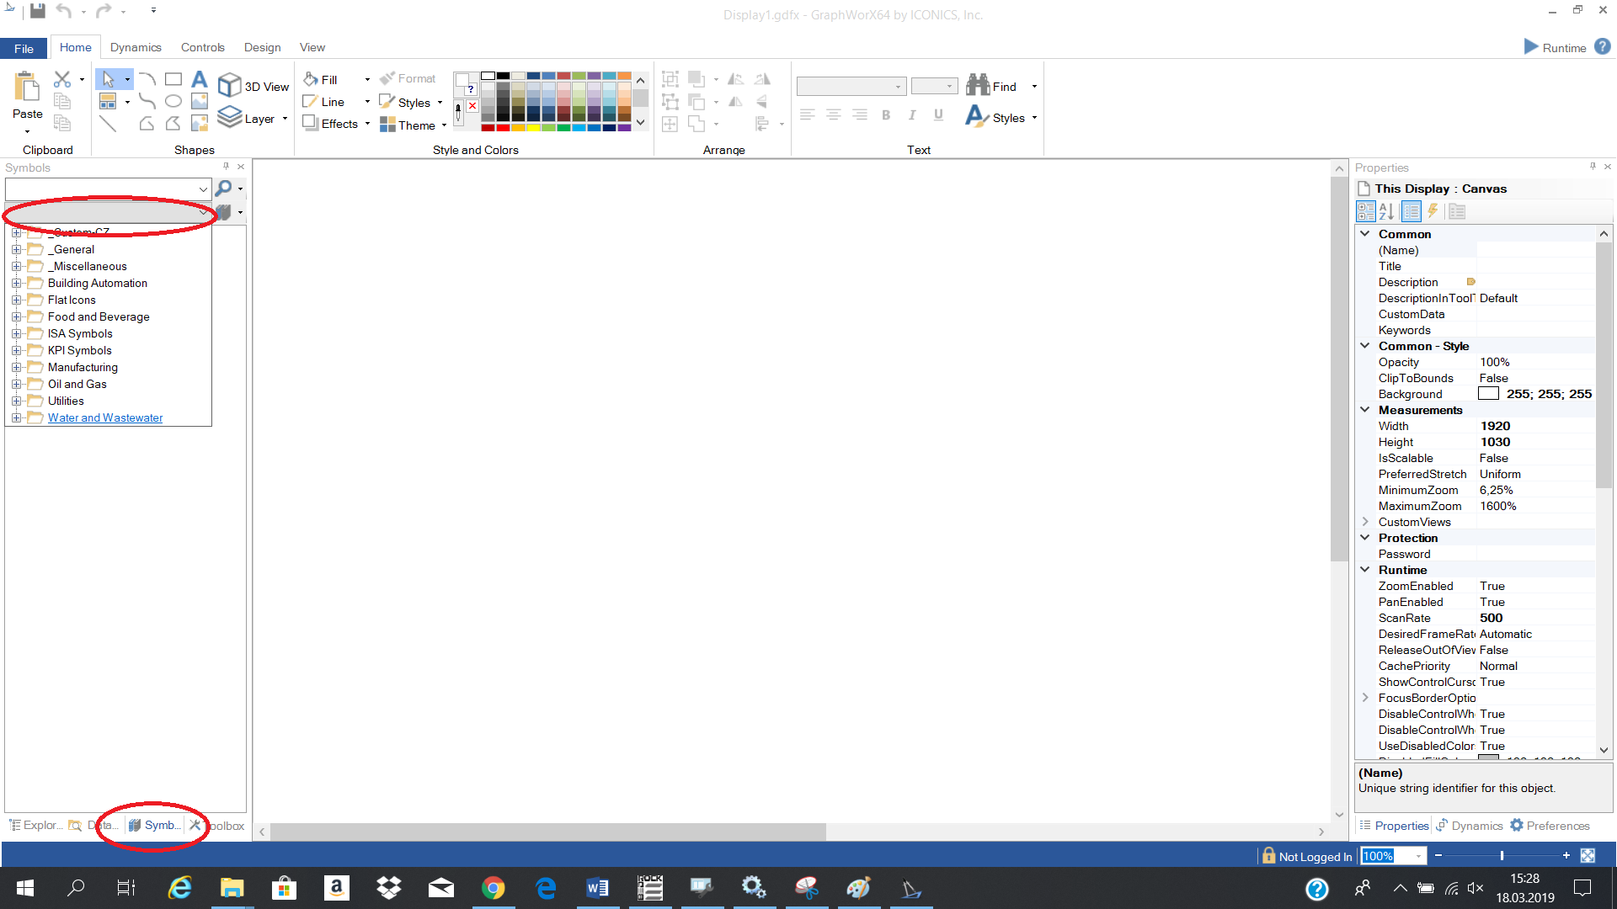Image resolution: width=1617 pixels, height=909 pixels.
Task: Toggle Italic text formatting
Action: (912, 115)
